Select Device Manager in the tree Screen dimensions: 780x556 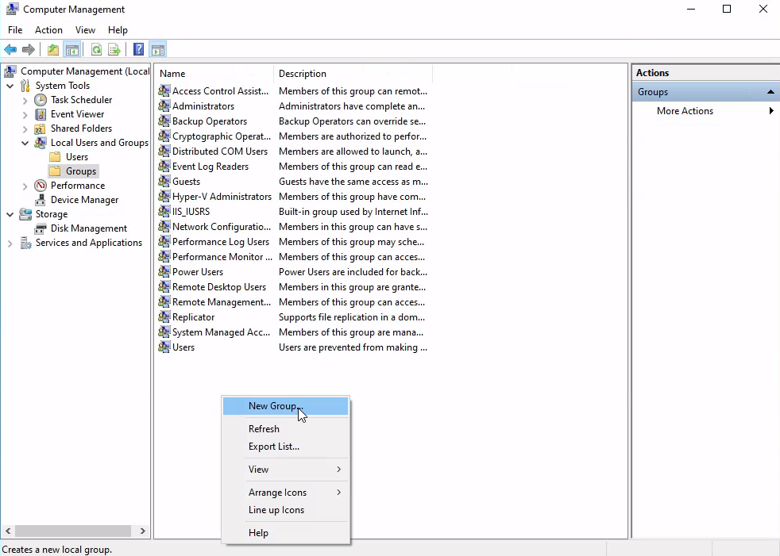(84, 200)
